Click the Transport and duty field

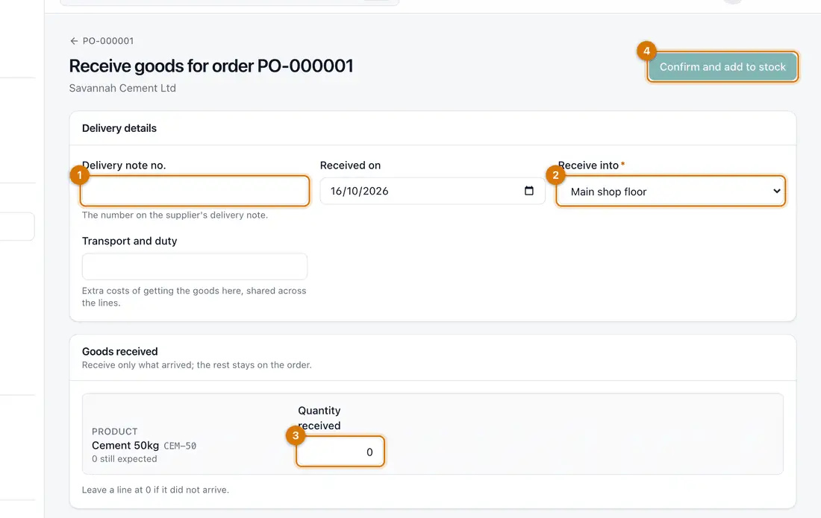point(195,267)
